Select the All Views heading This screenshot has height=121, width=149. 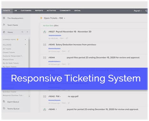coord(7,45)
